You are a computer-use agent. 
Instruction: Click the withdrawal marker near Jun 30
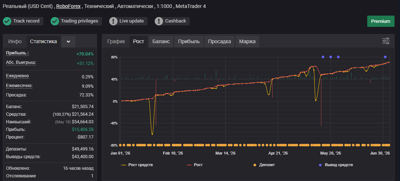[385, 57]
